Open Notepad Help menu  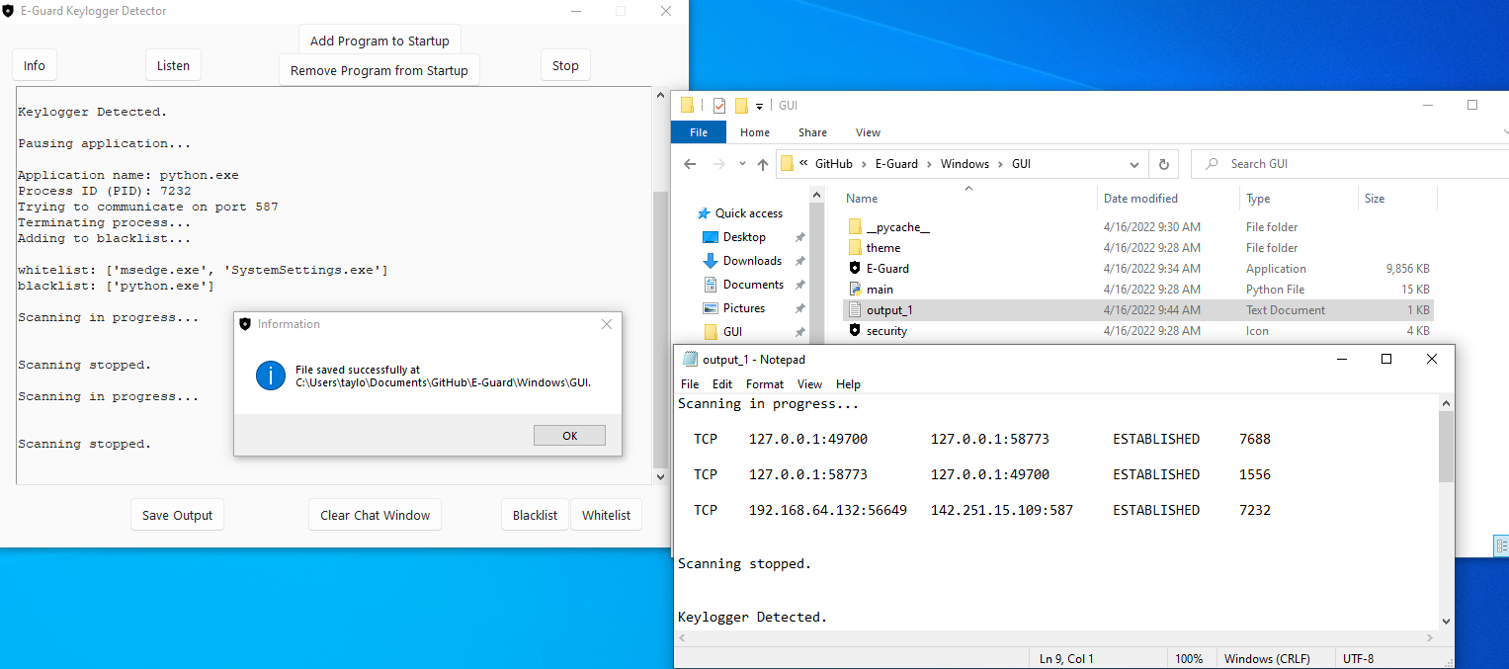[x=848, y=384]
